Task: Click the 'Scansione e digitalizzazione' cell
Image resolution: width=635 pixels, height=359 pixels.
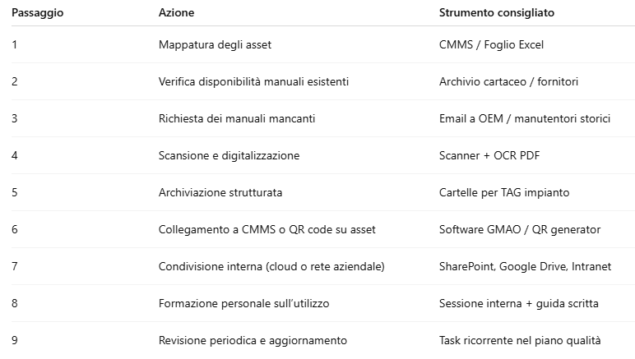Action: coord(229,155)
